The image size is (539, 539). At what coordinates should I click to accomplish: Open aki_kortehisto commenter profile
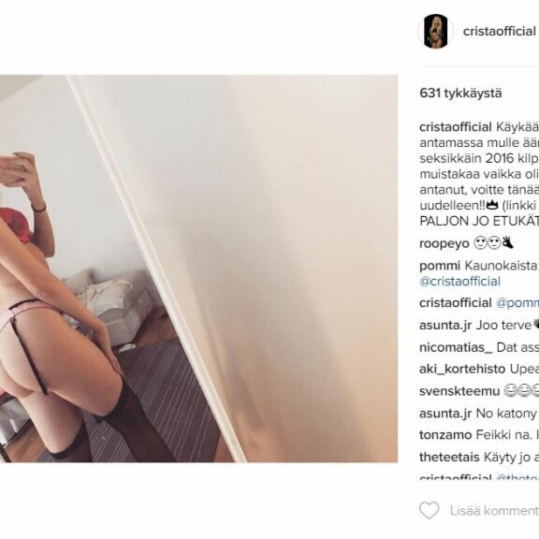(x=462, y=370)
